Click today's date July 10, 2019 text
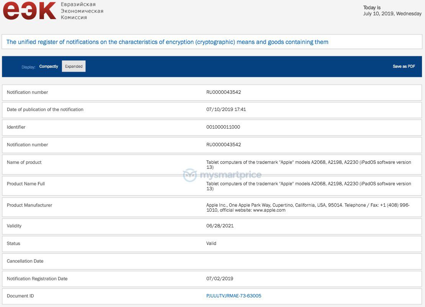Screen dimensions: 425x307 tap(392, 14)
